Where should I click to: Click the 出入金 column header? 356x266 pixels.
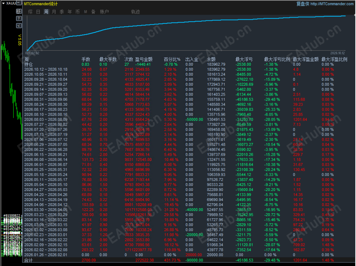point(191,60)
